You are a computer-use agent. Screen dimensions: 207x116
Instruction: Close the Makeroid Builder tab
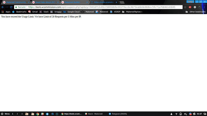[87, 2]
